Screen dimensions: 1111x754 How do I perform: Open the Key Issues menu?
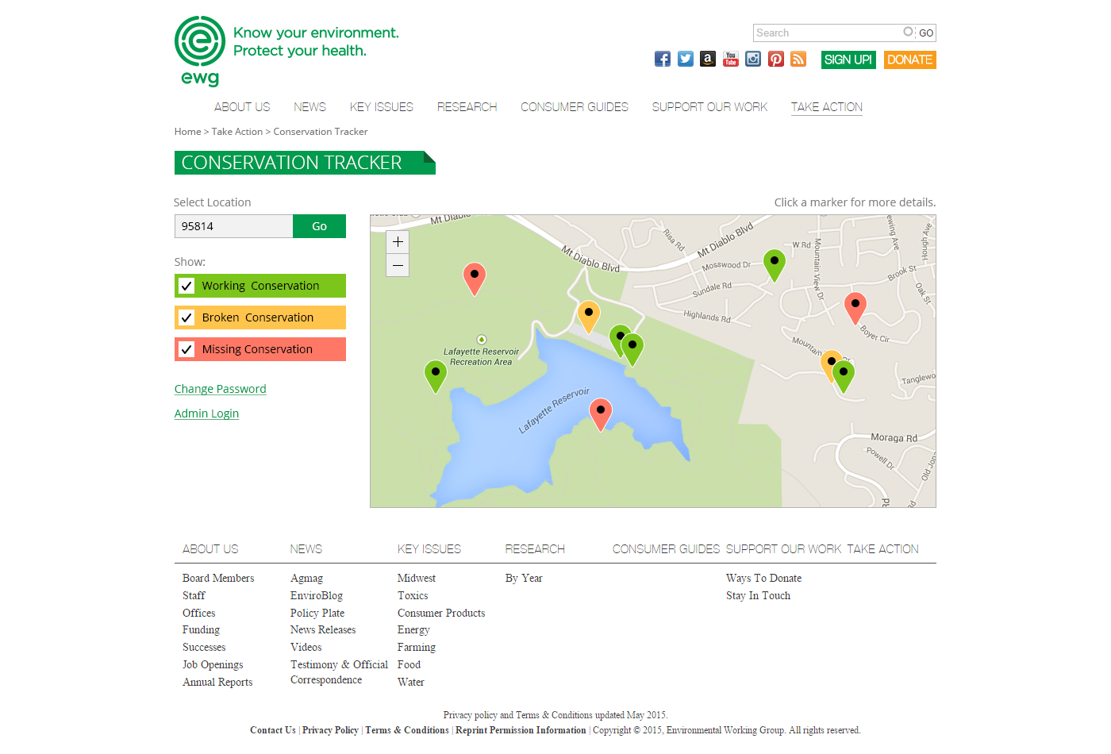click(381, 107)
